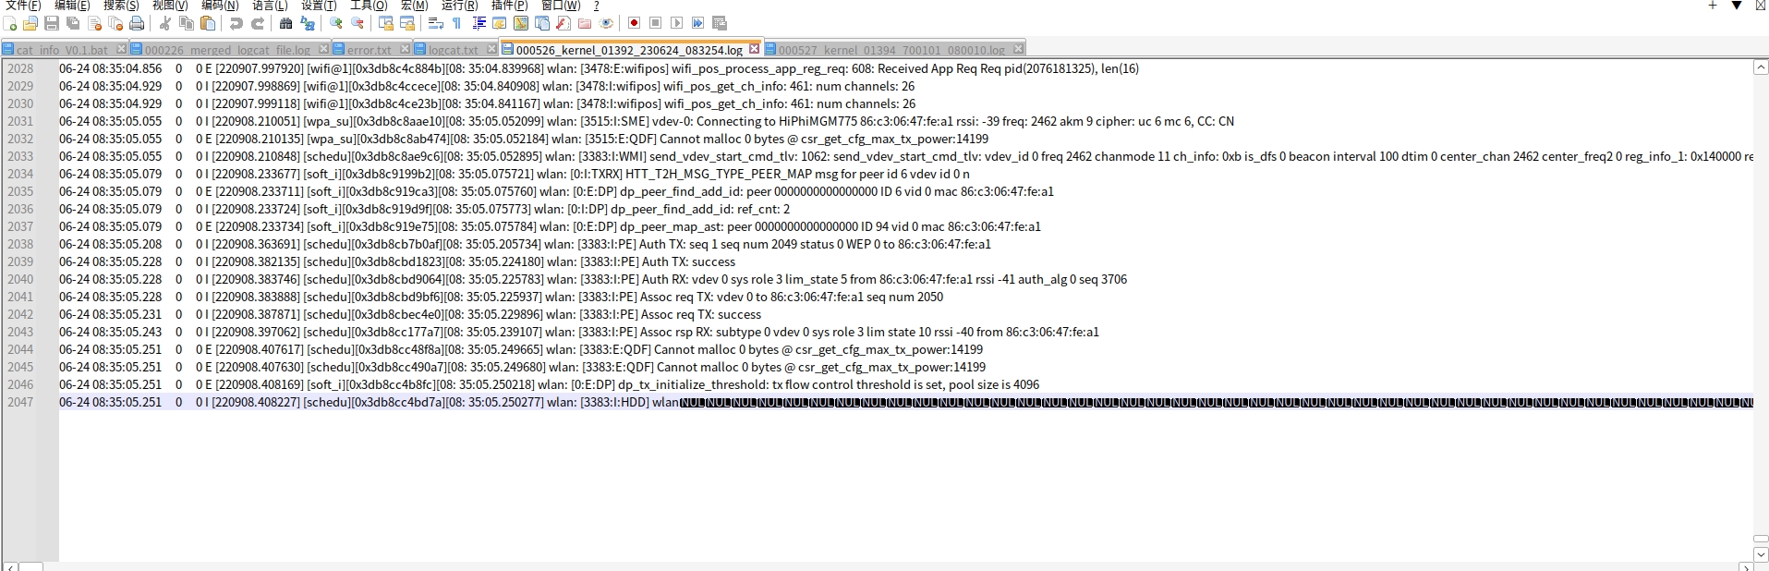Open Find with the binoculars icon
1769x571 pixels.
coord(286,23)
